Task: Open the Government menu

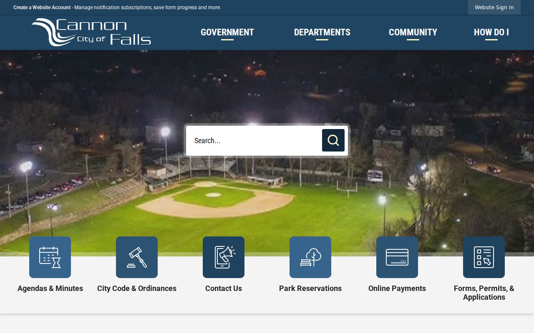Action: 227,32
